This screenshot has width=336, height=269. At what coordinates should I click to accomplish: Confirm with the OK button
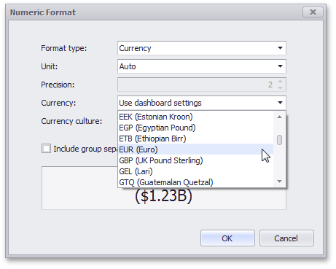click(227, 238)
